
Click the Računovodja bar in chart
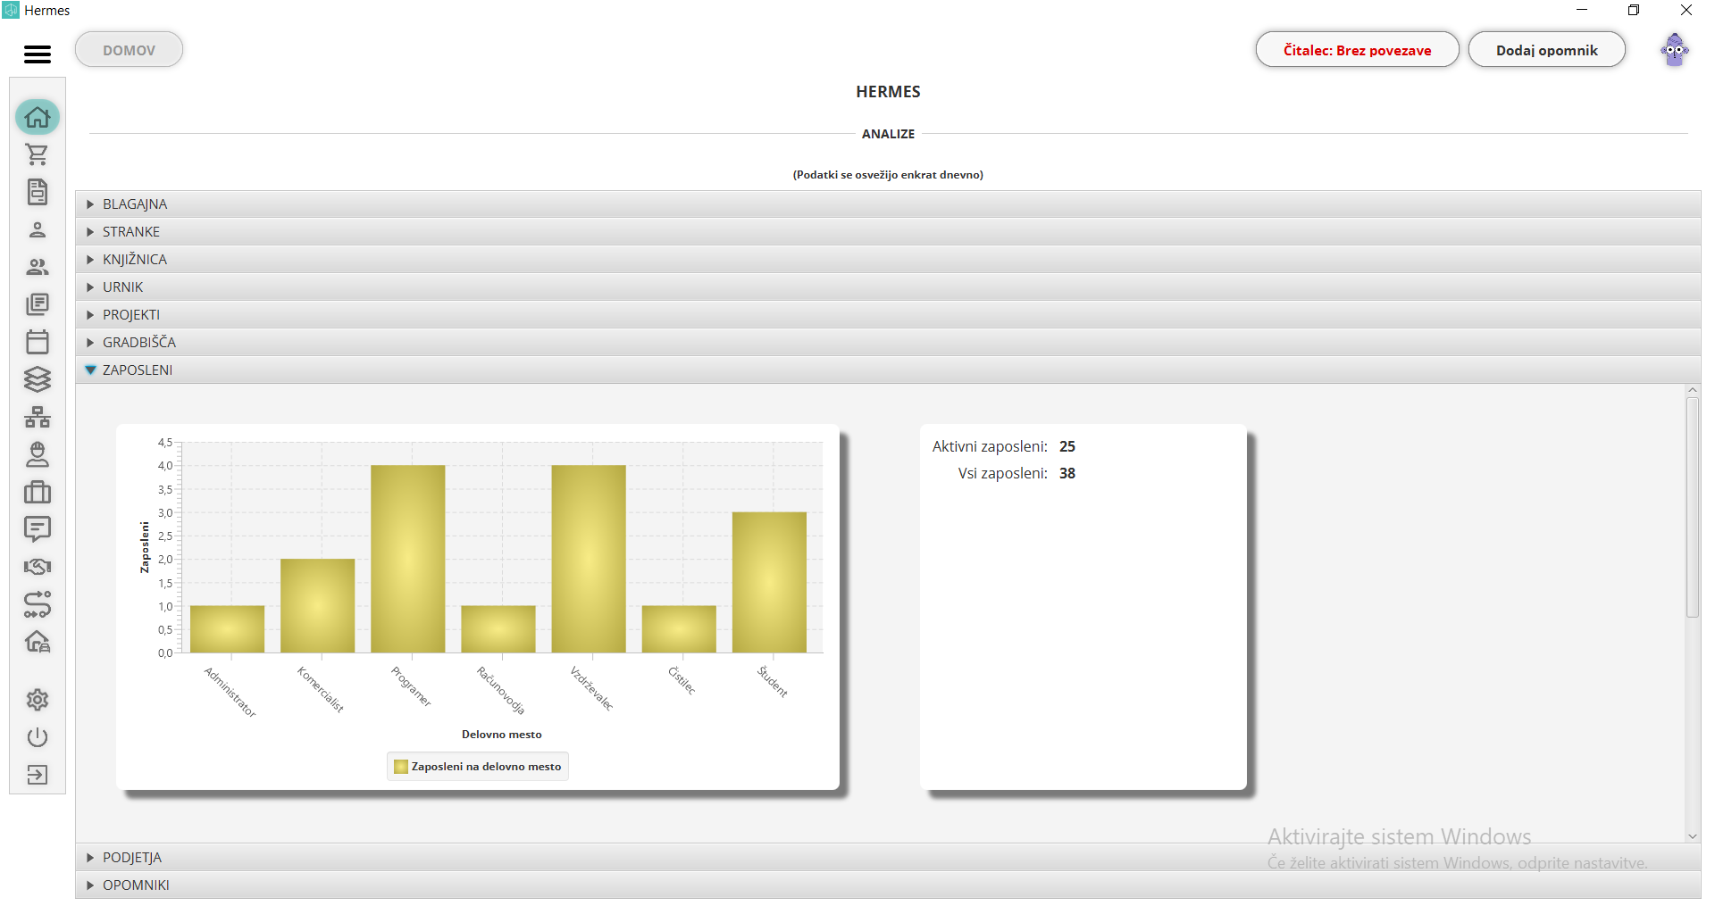pos(498,629)
